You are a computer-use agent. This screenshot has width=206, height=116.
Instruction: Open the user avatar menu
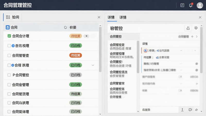click(200, 5)
